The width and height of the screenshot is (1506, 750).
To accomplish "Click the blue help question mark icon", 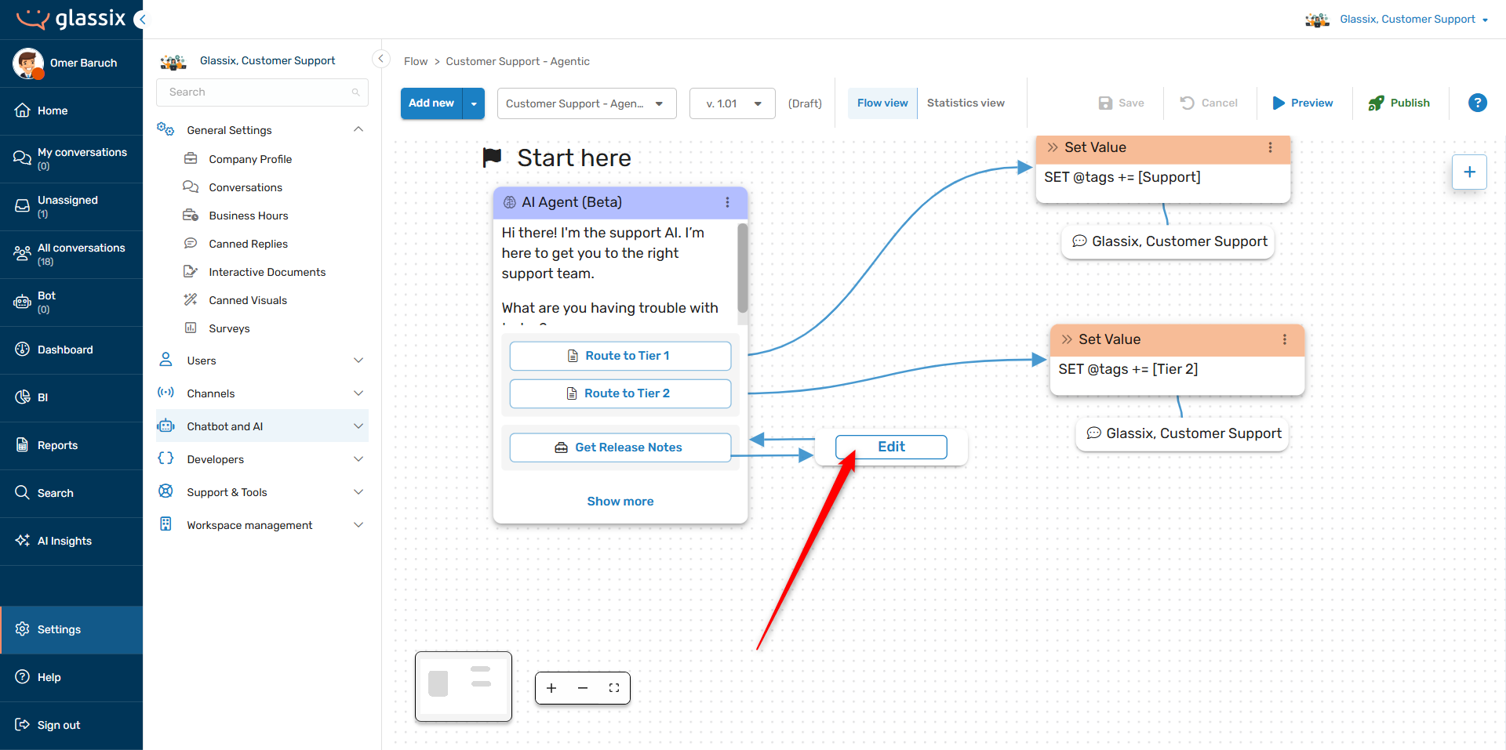I will point(1477,103).
